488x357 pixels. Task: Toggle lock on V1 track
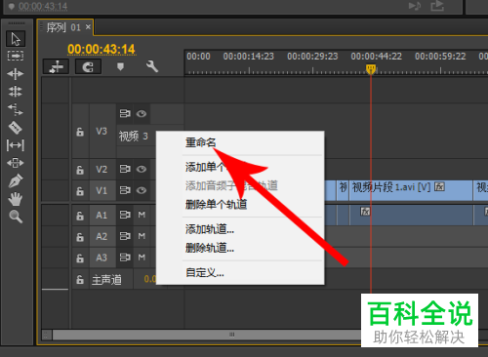(x=80, y=191)
